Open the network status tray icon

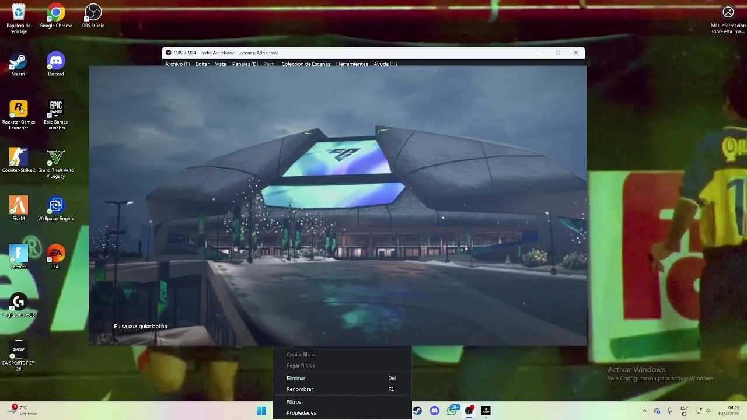point(699,411)
